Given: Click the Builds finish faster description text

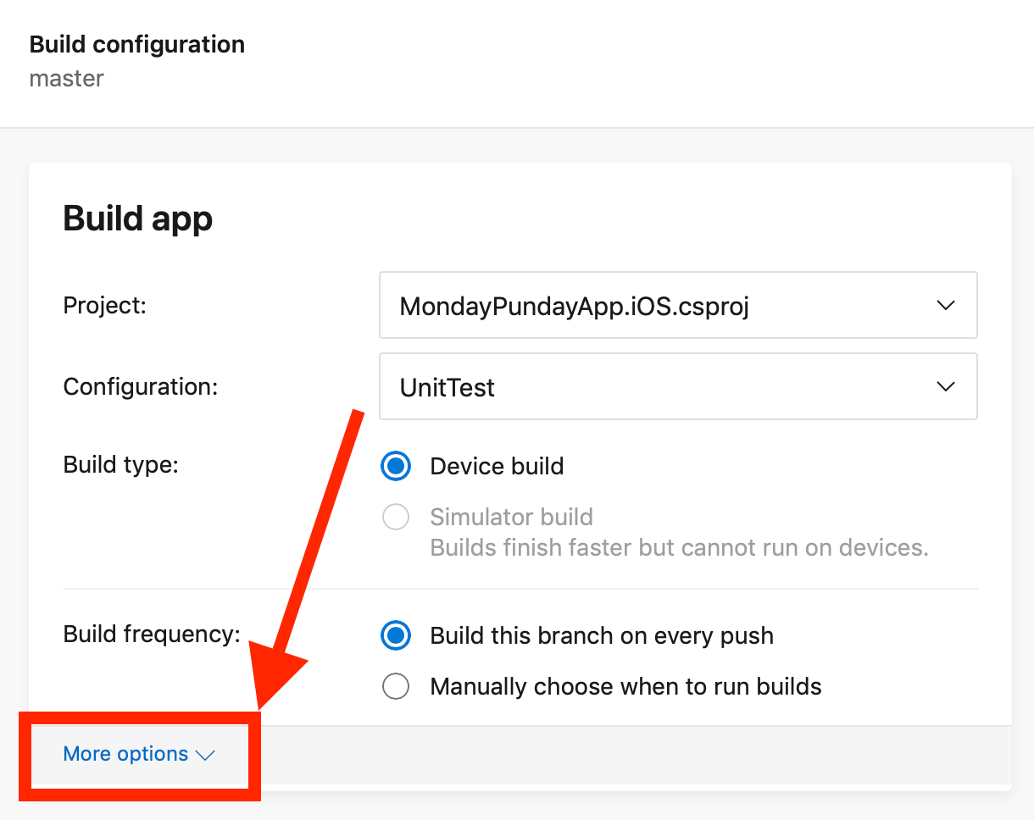Looking at the screenshot, I should point(679,547).
